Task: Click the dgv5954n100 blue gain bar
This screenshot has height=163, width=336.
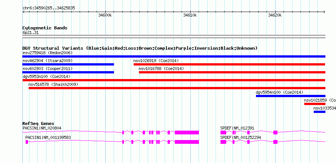Action: (291, 96)
